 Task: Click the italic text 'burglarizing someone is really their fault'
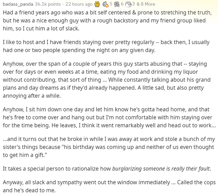click(x=162, y=168)
